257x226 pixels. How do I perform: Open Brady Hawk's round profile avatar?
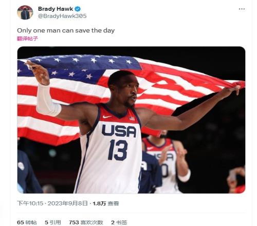point(25,12)
